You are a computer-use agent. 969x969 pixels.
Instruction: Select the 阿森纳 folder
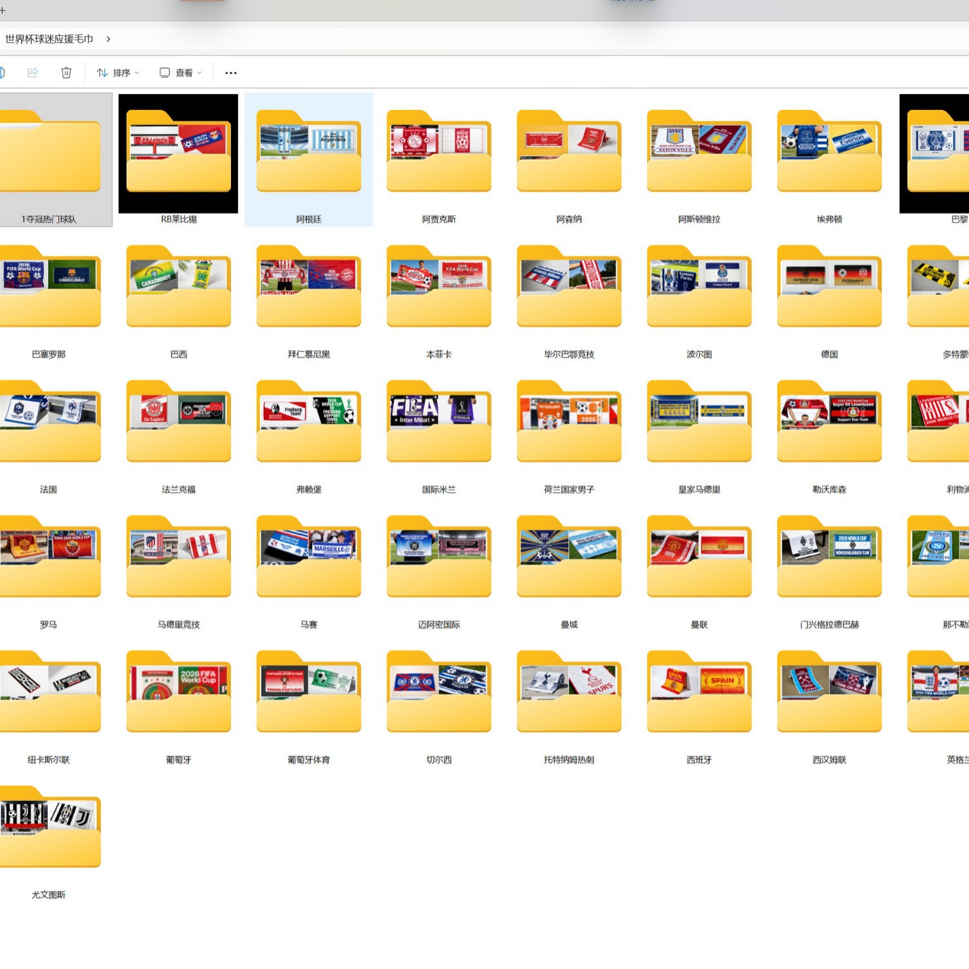point(569,151)
